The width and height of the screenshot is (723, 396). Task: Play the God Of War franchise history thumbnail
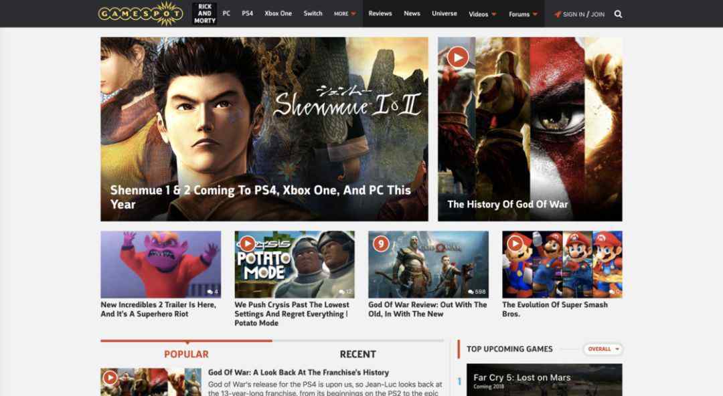pos(110,377)
